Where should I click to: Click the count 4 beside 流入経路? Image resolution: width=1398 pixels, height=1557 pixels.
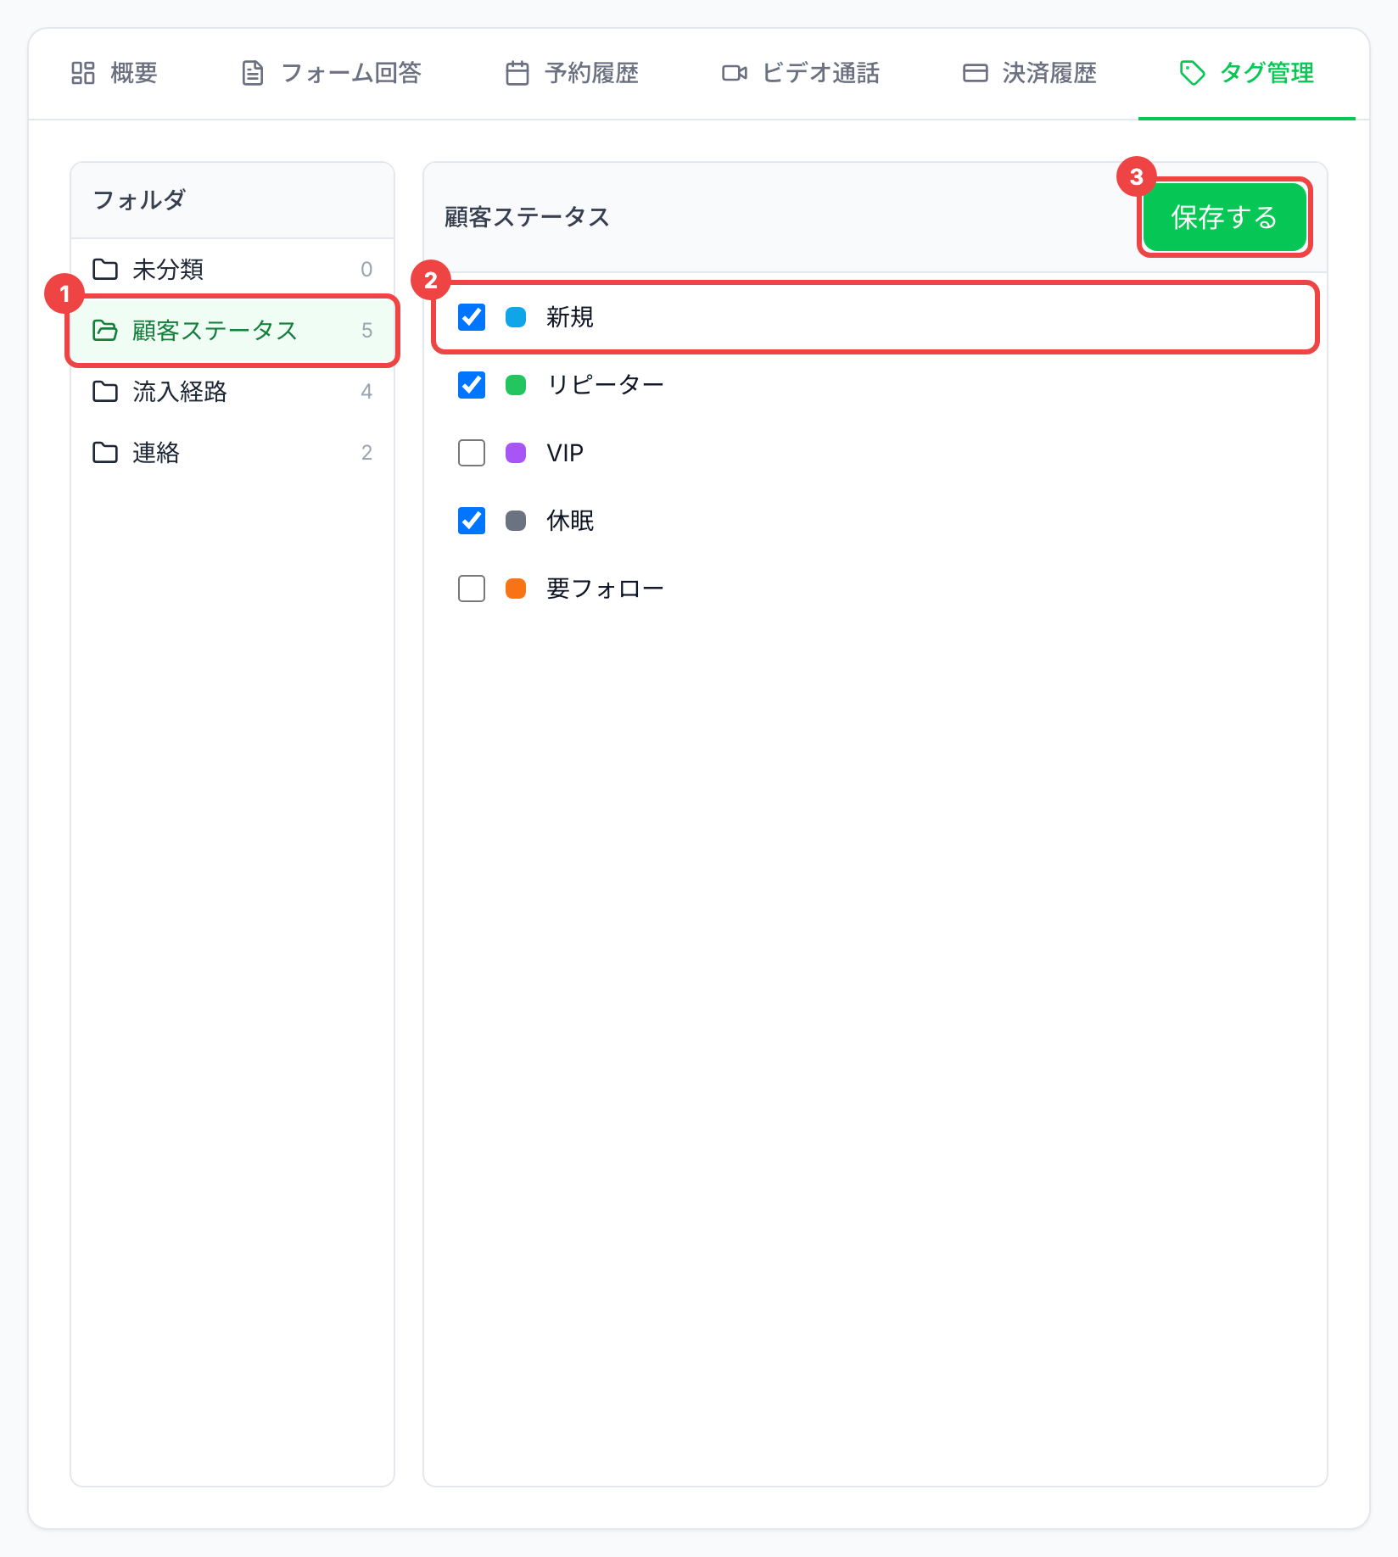click(366, 391)
